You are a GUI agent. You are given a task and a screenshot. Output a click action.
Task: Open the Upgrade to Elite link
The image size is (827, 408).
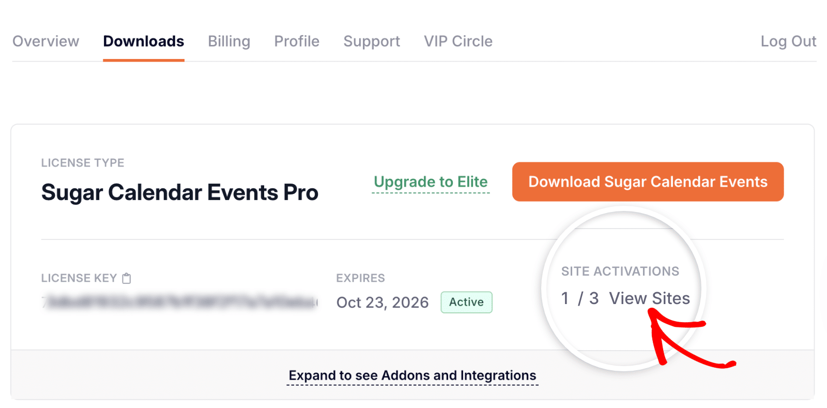pos(430,182)
